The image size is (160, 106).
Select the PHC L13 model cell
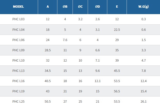point(19,71)
